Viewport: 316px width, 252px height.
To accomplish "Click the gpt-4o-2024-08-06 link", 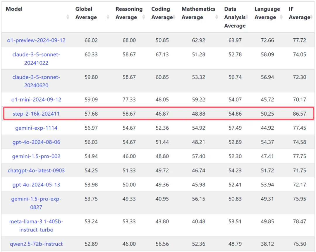I will pos(36,142).
